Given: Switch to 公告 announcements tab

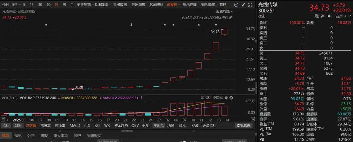Looking at the screenshot, I should coord(31,136).
